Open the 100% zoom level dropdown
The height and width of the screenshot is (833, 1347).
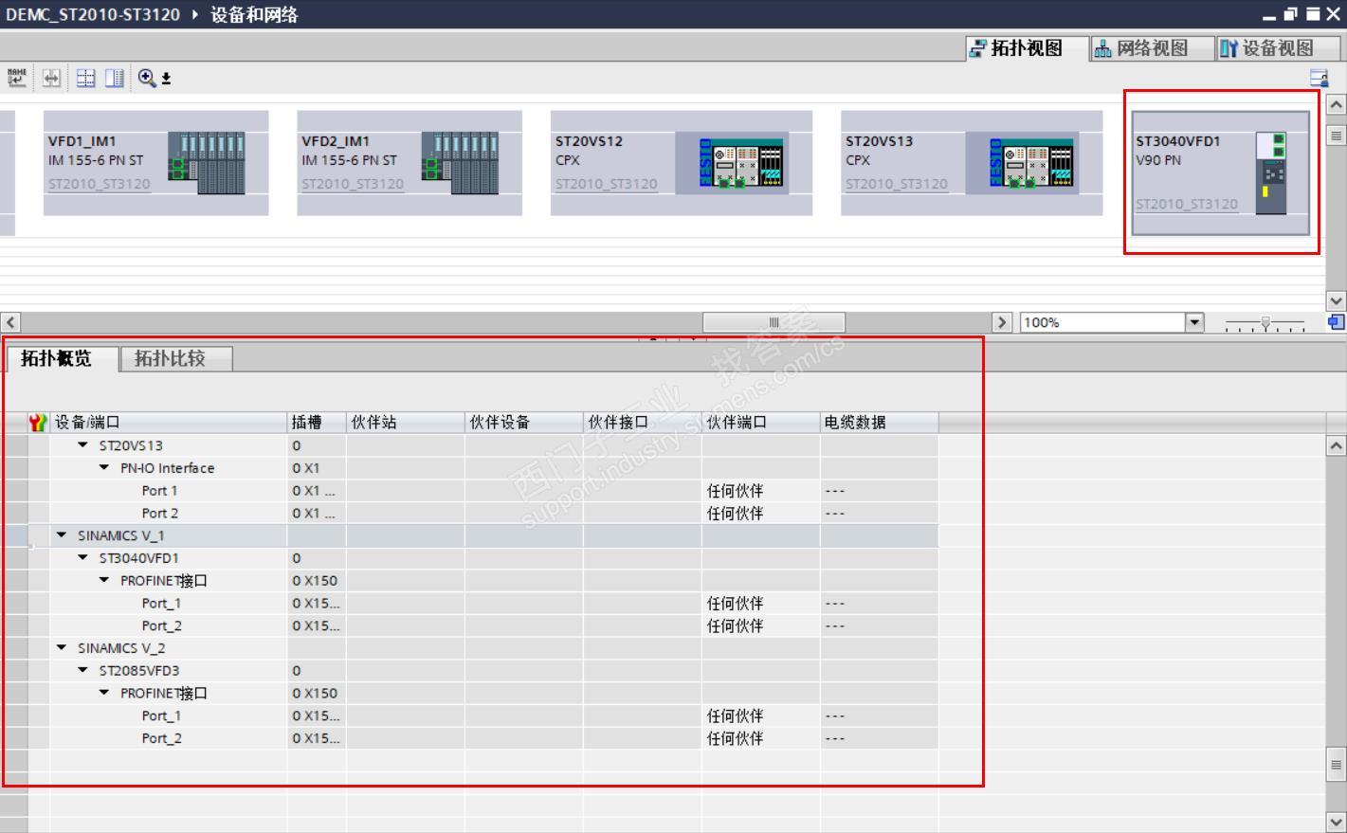(x=1194, y=322)
